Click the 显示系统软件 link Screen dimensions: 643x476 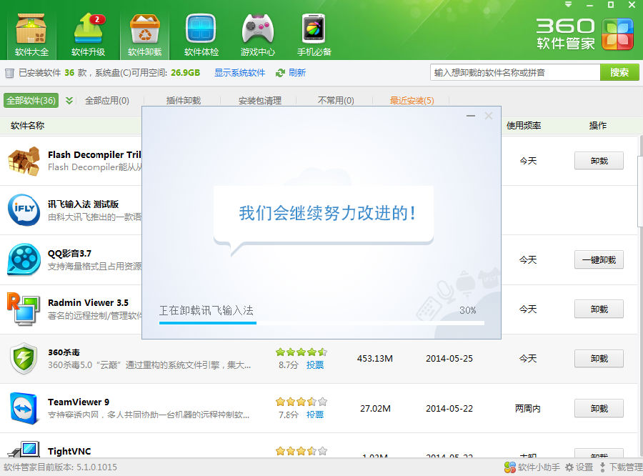tap(240, 73)
